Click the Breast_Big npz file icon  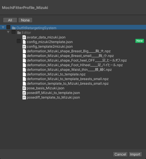24,51
